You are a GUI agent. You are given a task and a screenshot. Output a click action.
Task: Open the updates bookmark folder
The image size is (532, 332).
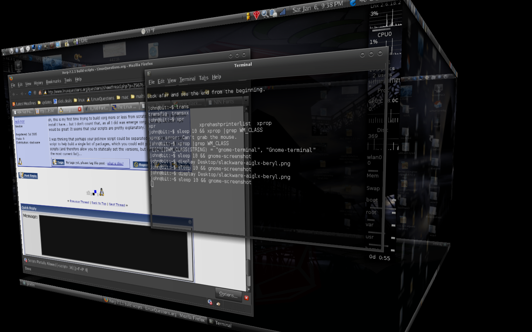pos(45,102)
